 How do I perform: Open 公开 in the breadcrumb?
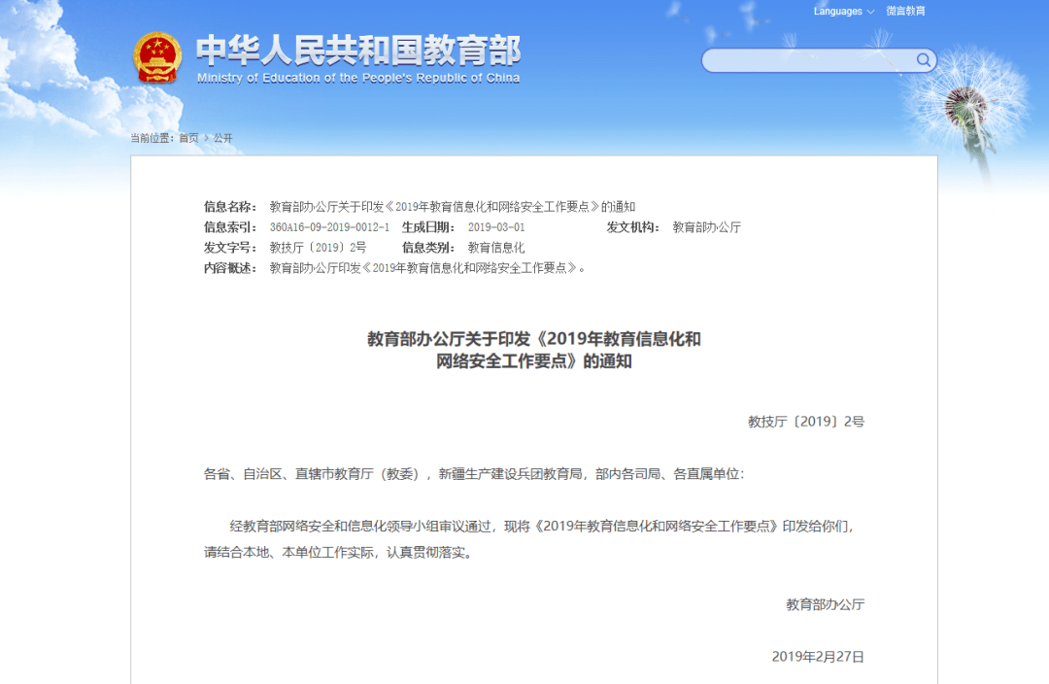223,138
